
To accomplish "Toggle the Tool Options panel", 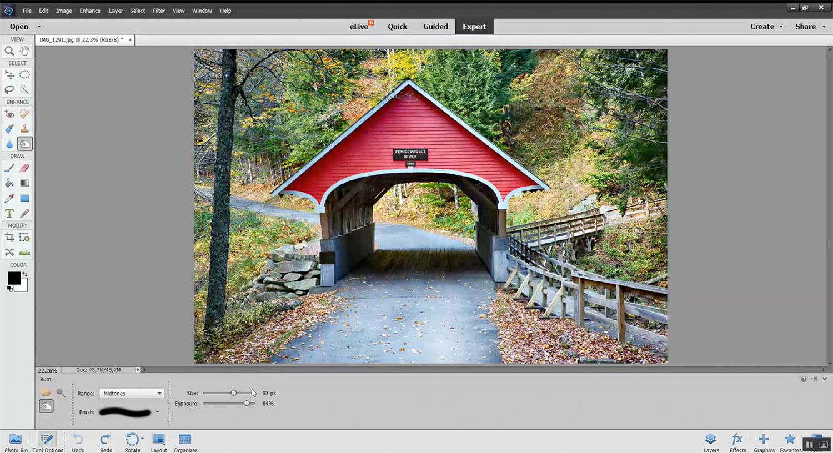I will tap(47, 442).
